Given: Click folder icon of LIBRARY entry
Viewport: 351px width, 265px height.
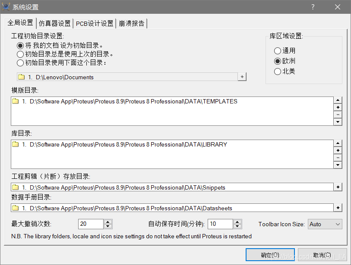Looking at the screenshot, I should [x=15, y=144].
